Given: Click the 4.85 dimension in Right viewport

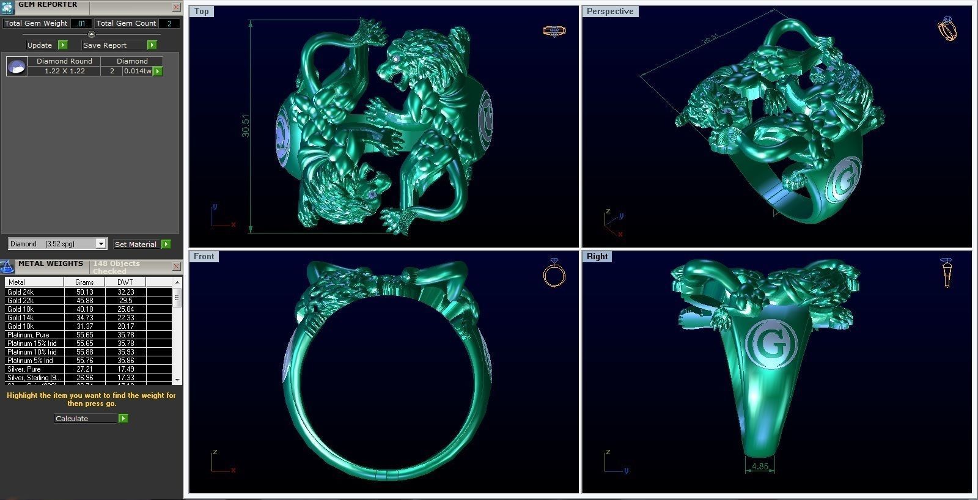Looking at the screenshot, I should pos(760,466).
